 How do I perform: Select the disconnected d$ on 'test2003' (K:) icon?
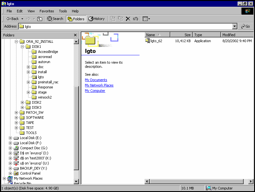[x=16, y=158]
